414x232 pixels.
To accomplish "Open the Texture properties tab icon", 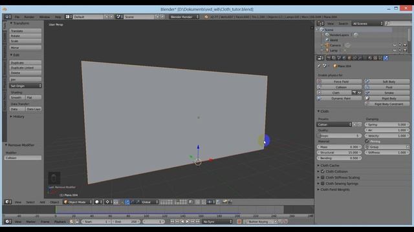I will tap(375, 58).
